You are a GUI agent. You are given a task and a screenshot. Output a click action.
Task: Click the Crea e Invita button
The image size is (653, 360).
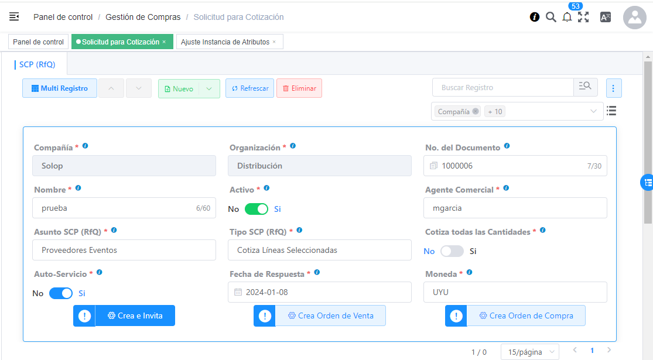[x=135, y=316]
